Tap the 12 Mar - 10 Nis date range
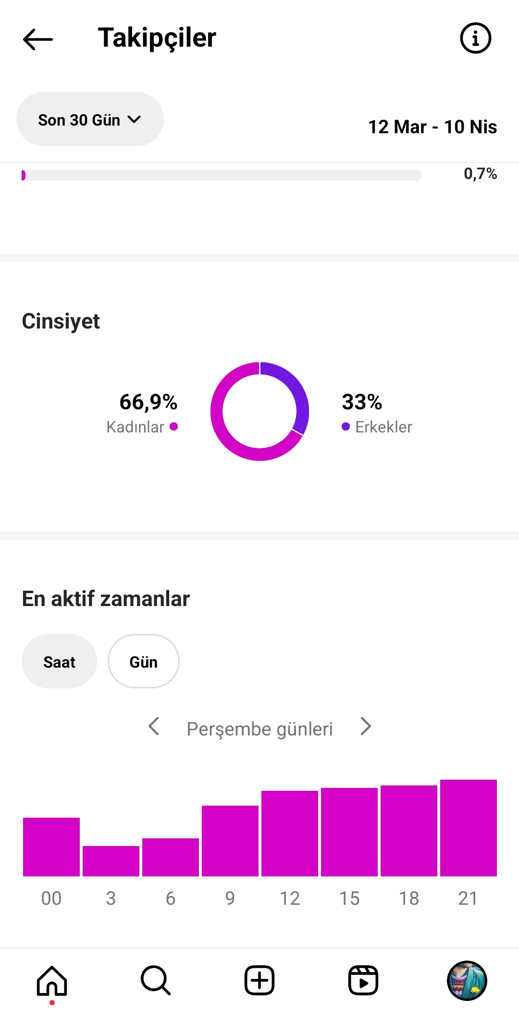The height and width of the screenshot is (1013, 519). pos(432,127)
